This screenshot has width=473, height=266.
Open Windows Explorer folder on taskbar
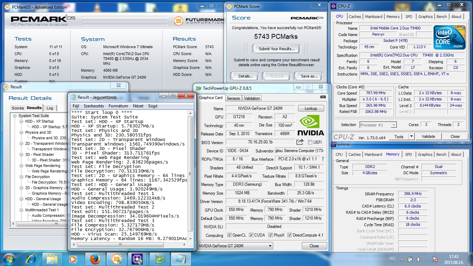(52, 259)
